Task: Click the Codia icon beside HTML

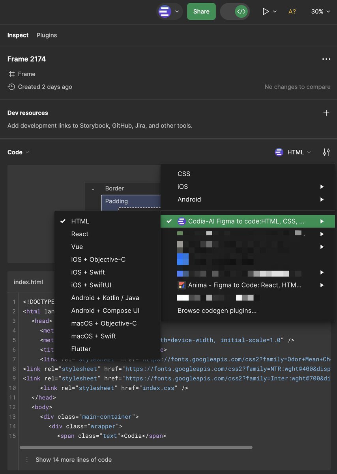Action: (279, 152)
